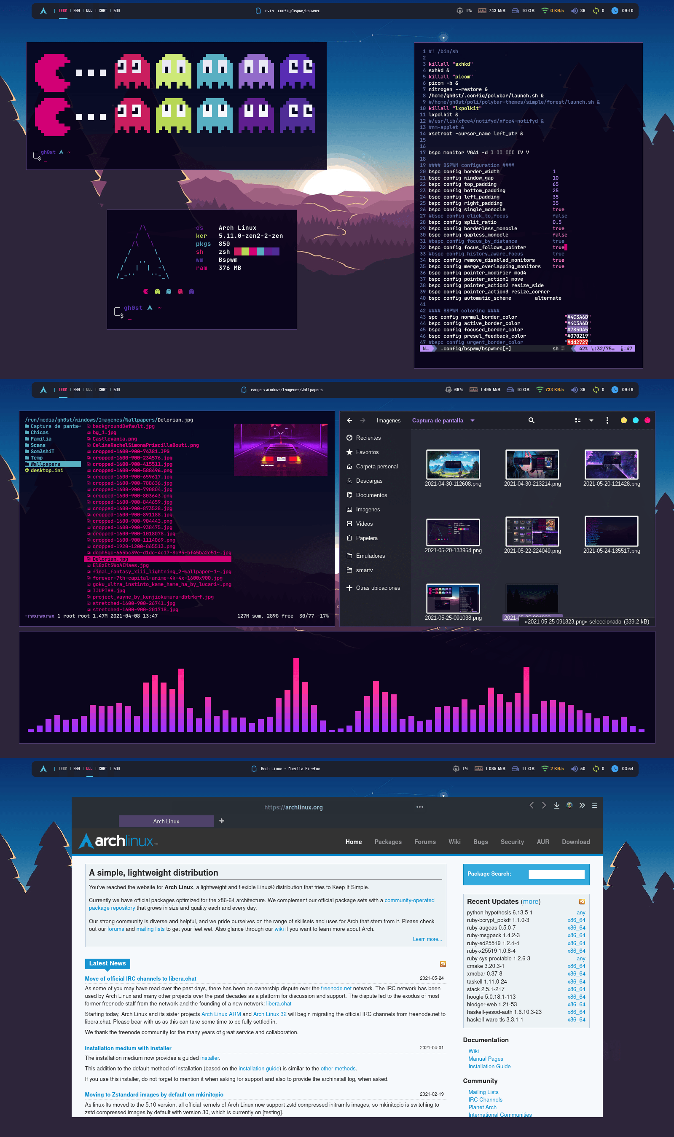Click Imagenes breadcrumb in path bar
Screen dimensions: 674x1137
point(388,420)
